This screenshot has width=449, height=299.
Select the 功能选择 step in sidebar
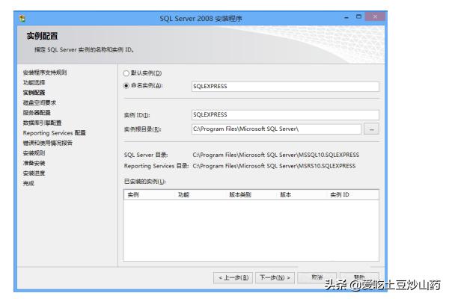click(x=34, y=83)
